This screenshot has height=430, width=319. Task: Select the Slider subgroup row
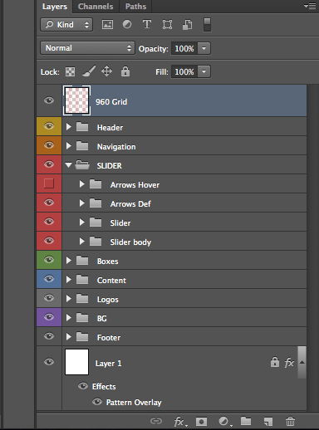184,222
